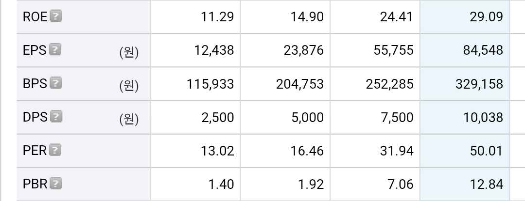Select the BPS value 204,753
This screenshot has width=525, height=201.
300,84
